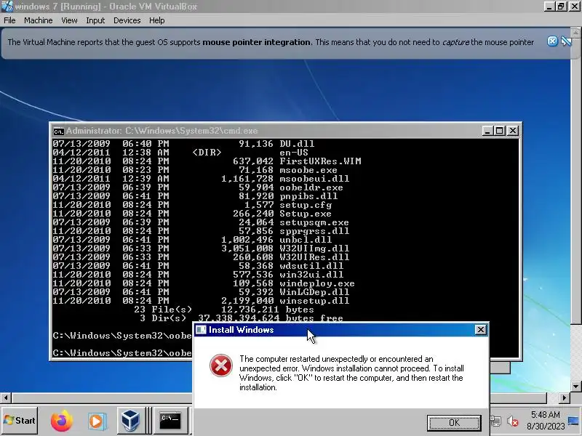This screenshot has width=582, height=436.
Task: Open the Machine menu
Action: click(x=39, y=20)
